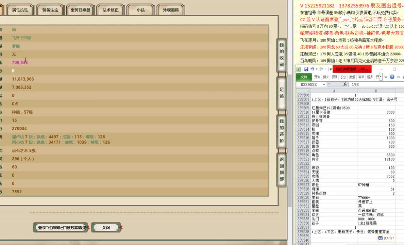Viewport: 404px width, 245px height.
Task: Click the Excel undo arrow icon
Action: (x=312, y=69)
